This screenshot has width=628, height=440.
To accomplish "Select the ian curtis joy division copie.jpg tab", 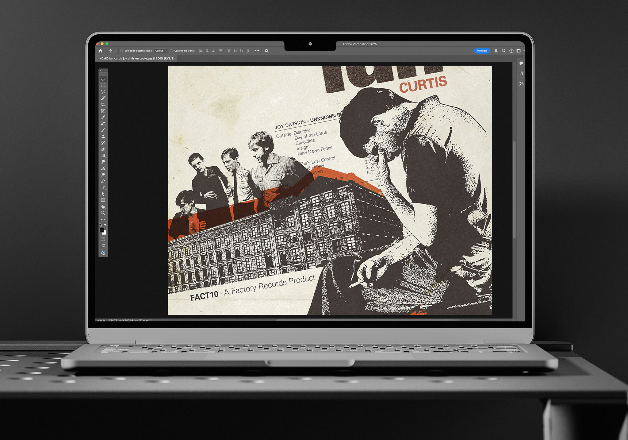I will click(x=137, y=59).
